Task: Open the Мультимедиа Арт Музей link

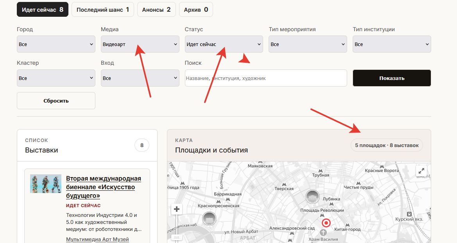Action: (x=97, y=239)
